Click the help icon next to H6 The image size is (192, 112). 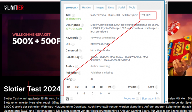click(x=114, y=87)
